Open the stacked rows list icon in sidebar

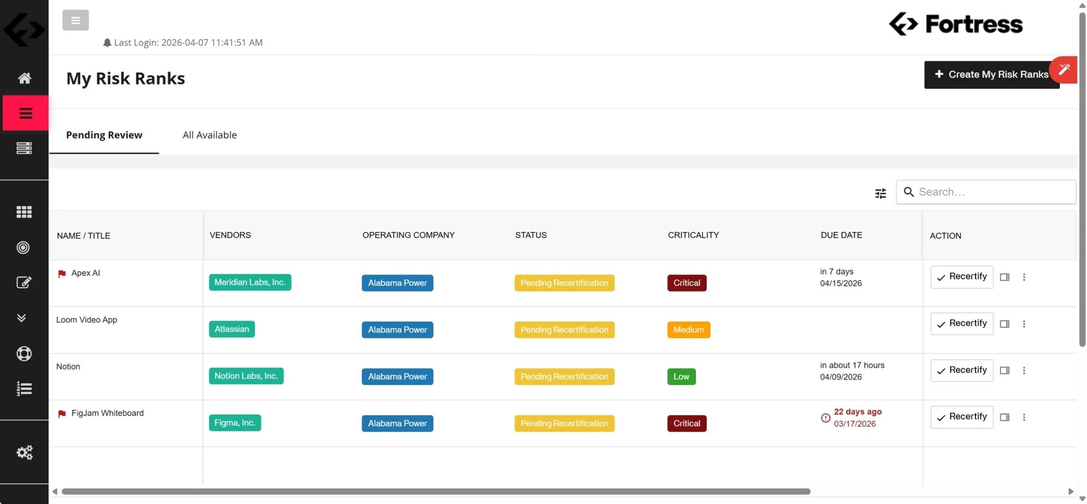point(24,148)
